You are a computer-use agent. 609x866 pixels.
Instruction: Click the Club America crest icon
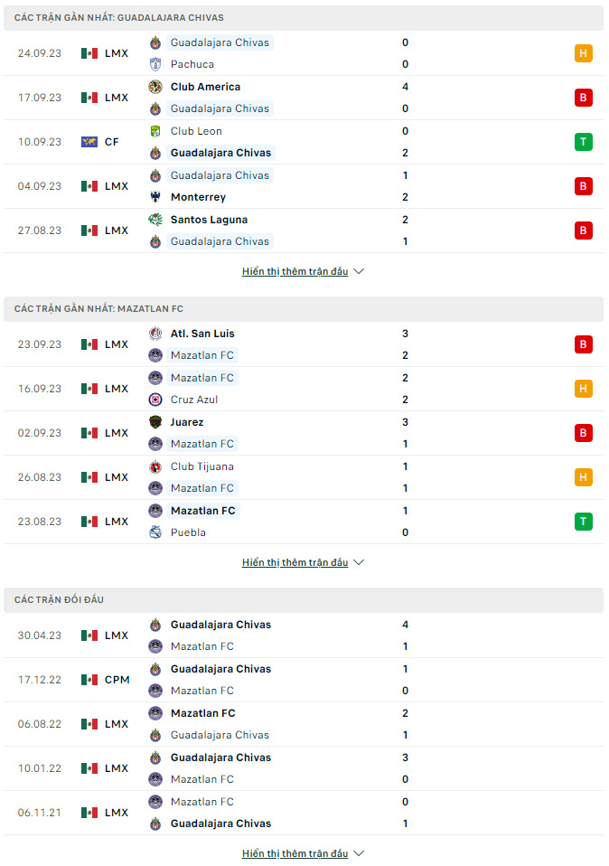pyautogui.click(x=155, y=87)
